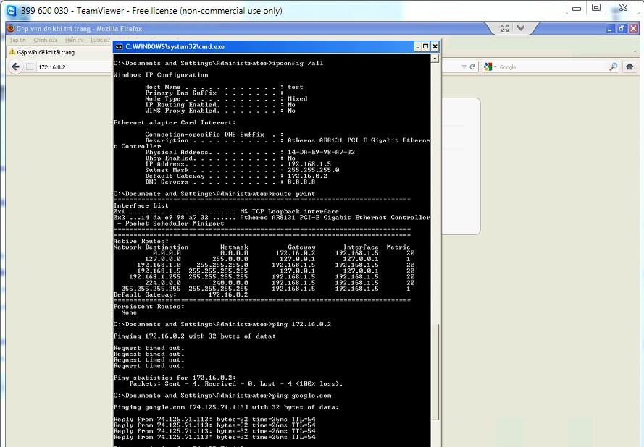Screen dimensions: 644x447
Task: Select the 'Gặp vấn đề khi tải trang' tab
Action: [x=45, y=53]
